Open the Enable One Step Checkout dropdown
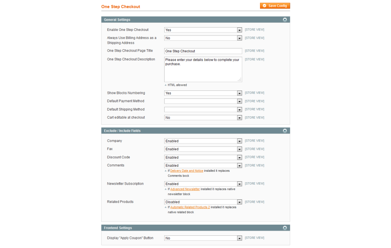This screenshot has height=248, width=391. point(203,30)
